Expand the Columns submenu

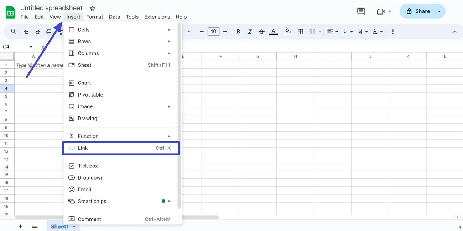pyautogui.click(x=120, y=53)
